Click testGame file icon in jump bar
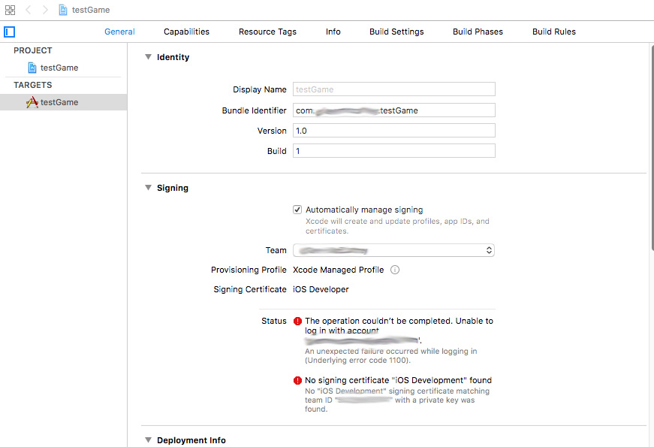The width and height of the screenshot is (654, 447). coord(63,10)
